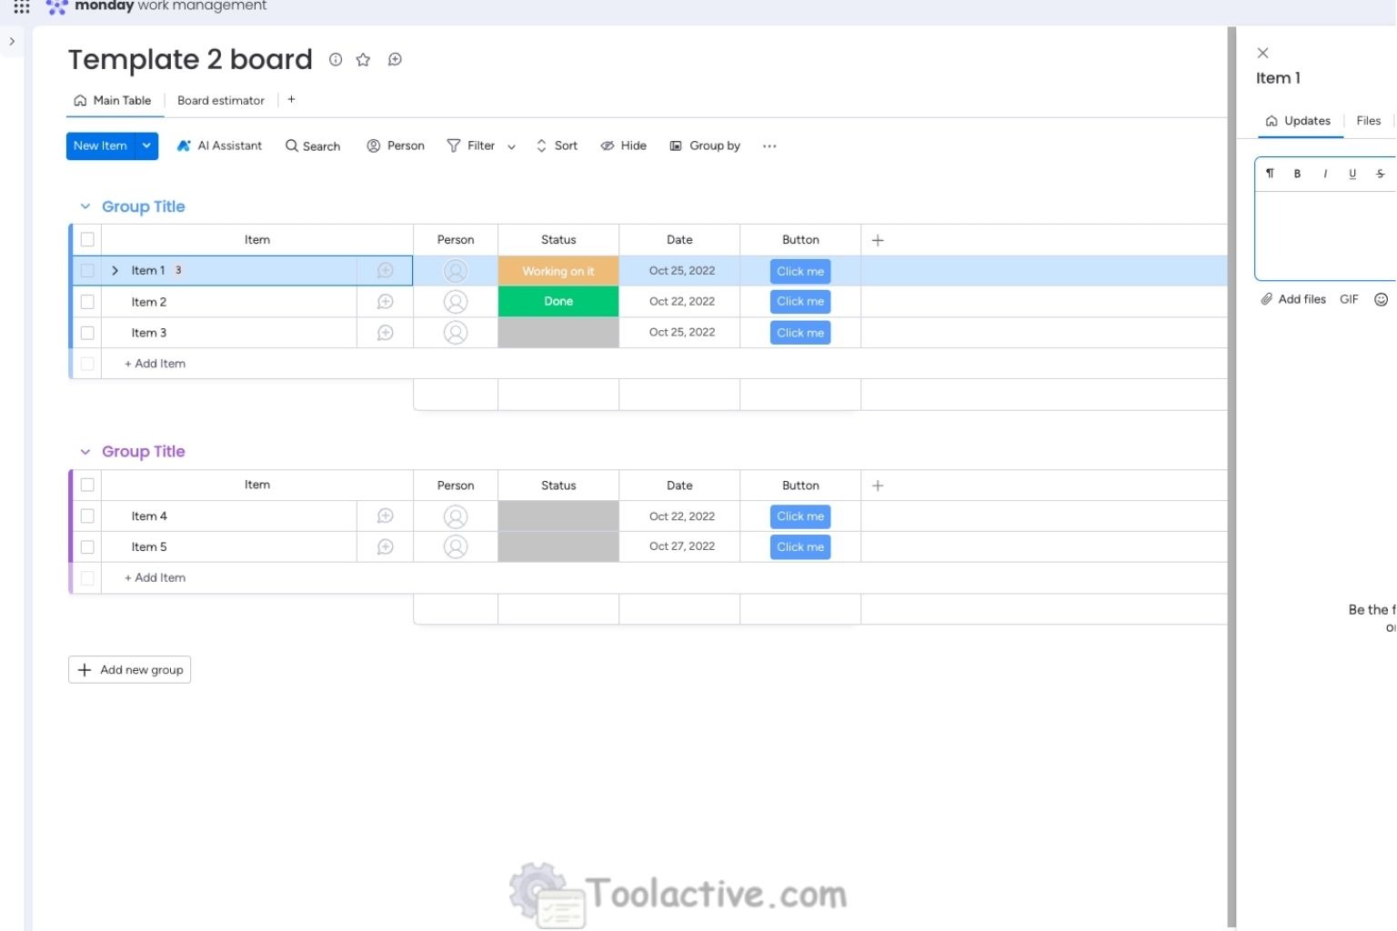Click the Add new group button

click(129, 670)
